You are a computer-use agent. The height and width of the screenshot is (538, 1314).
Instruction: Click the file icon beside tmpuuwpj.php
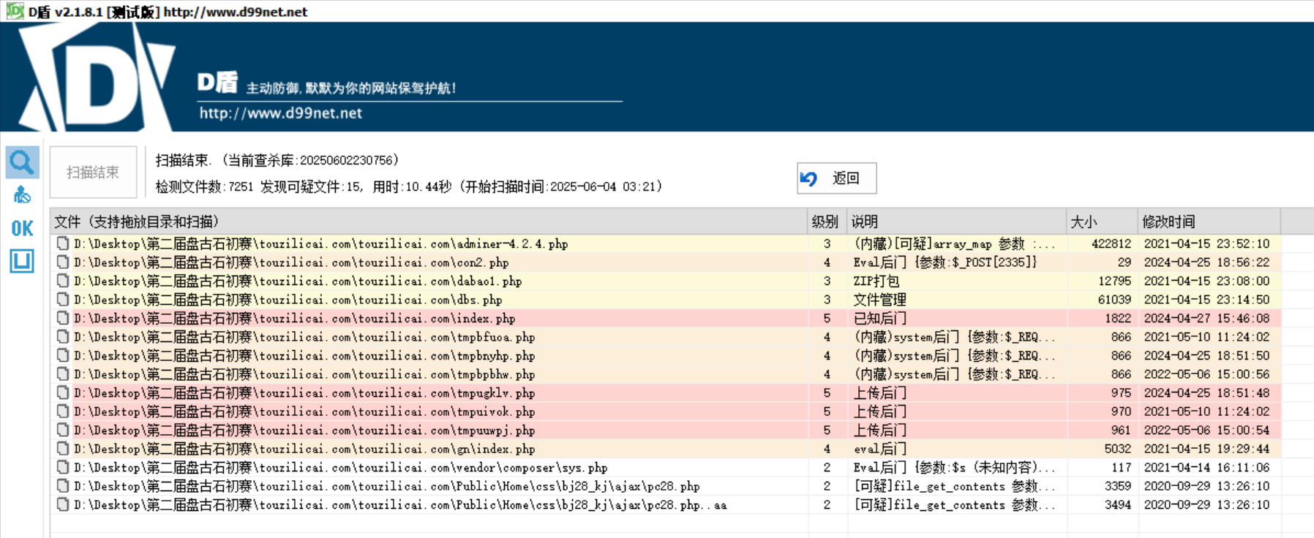tap(63, 430)
